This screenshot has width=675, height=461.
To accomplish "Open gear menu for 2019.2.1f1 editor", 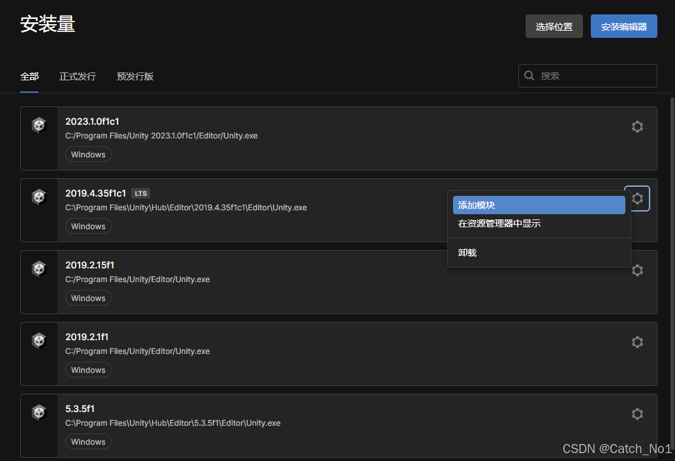I will pos(637,342).
